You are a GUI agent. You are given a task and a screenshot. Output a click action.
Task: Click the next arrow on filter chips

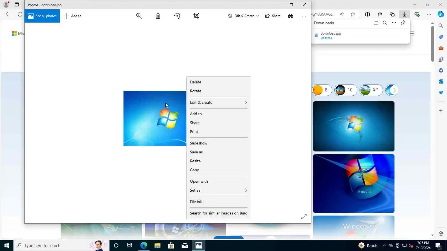[394, 90]
